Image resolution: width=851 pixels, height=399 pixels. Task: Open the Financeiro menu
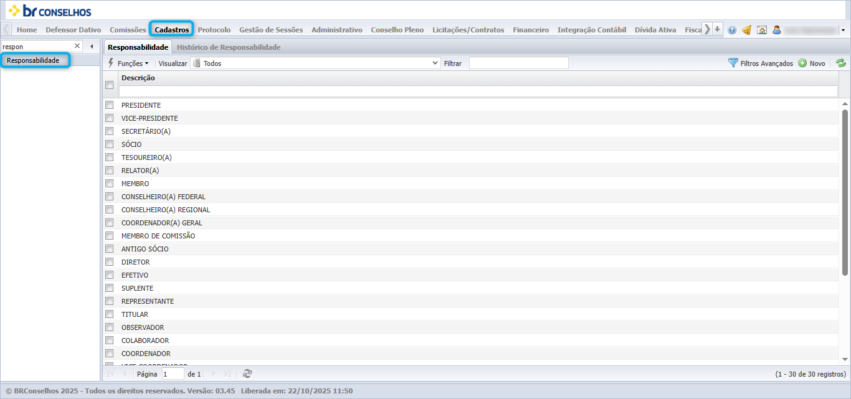pos(531,29)
